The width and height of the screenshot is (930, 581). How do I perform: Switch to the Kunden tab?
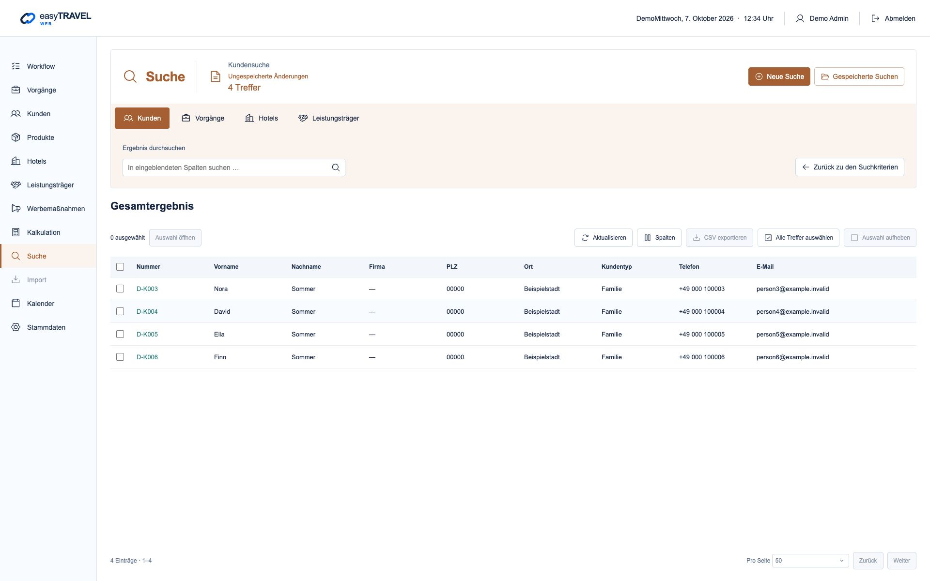pyautogui.click(x=142, y=118)
